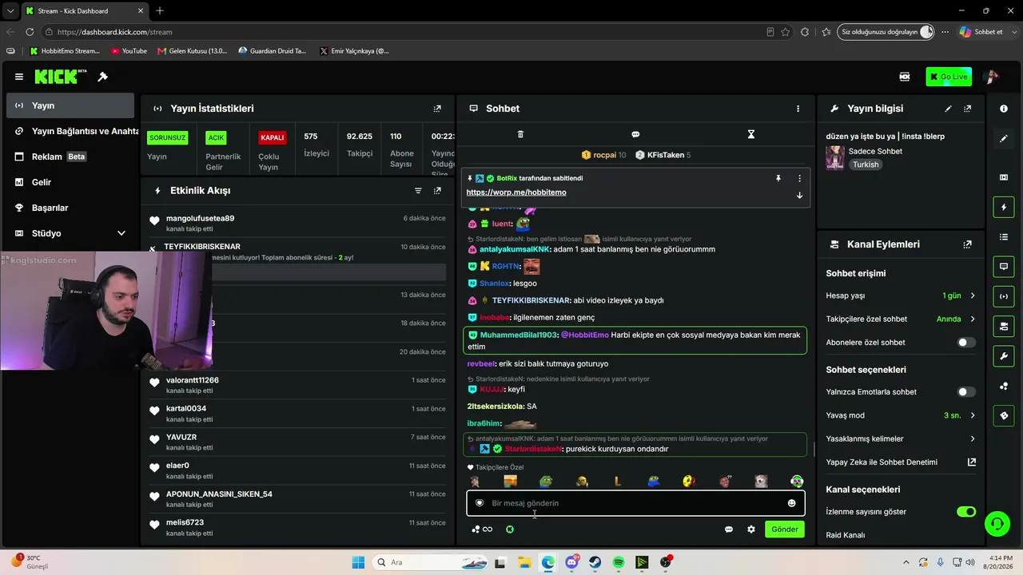
Task: Open Steam from the taskbar
Action: tap(595, 562)
